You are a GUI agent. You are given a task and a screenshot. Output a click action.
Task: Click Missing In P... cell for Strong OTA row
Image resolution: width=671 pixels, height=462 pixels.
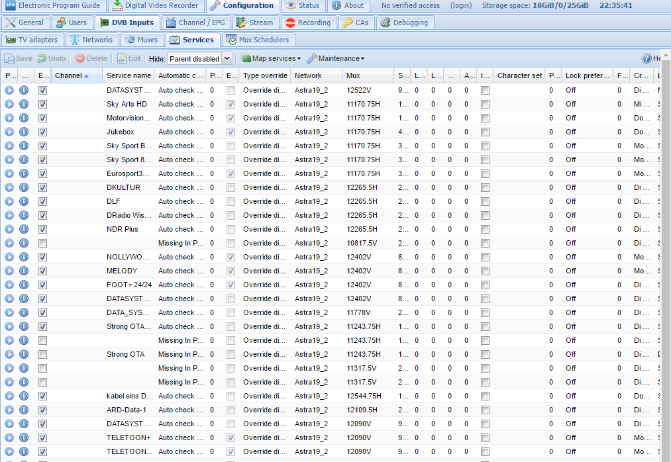coord(180,354)
